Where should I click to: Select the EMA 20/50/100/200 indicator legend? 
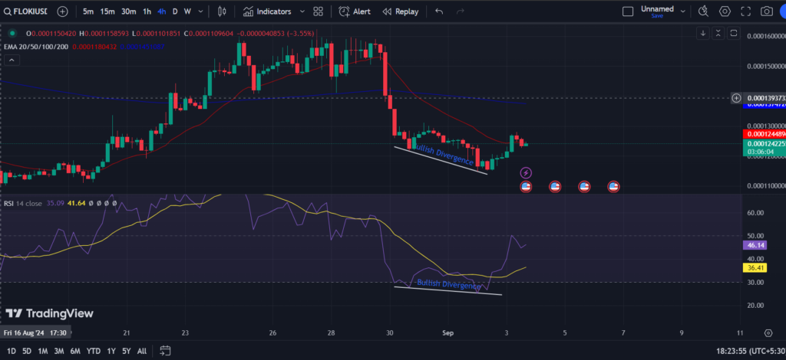[35, 47]
